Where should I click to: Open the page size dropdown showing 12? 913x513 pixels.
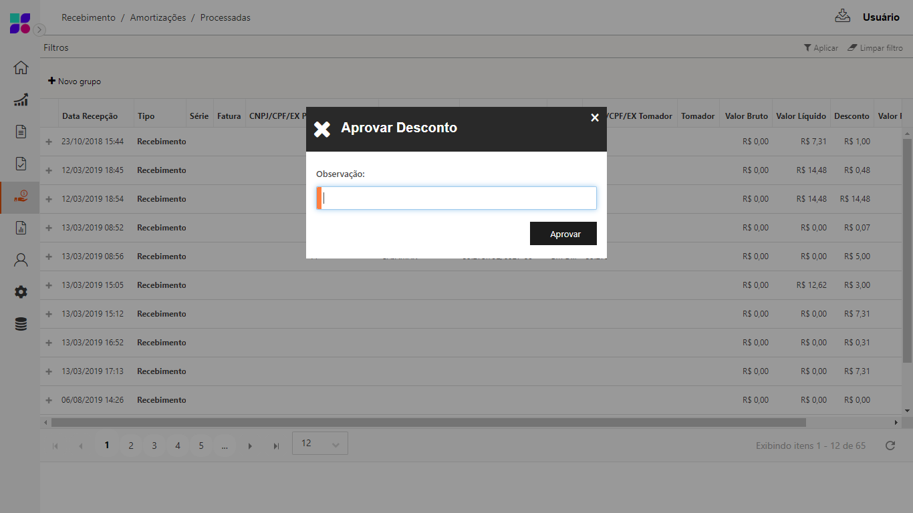[x=319, y=444]
